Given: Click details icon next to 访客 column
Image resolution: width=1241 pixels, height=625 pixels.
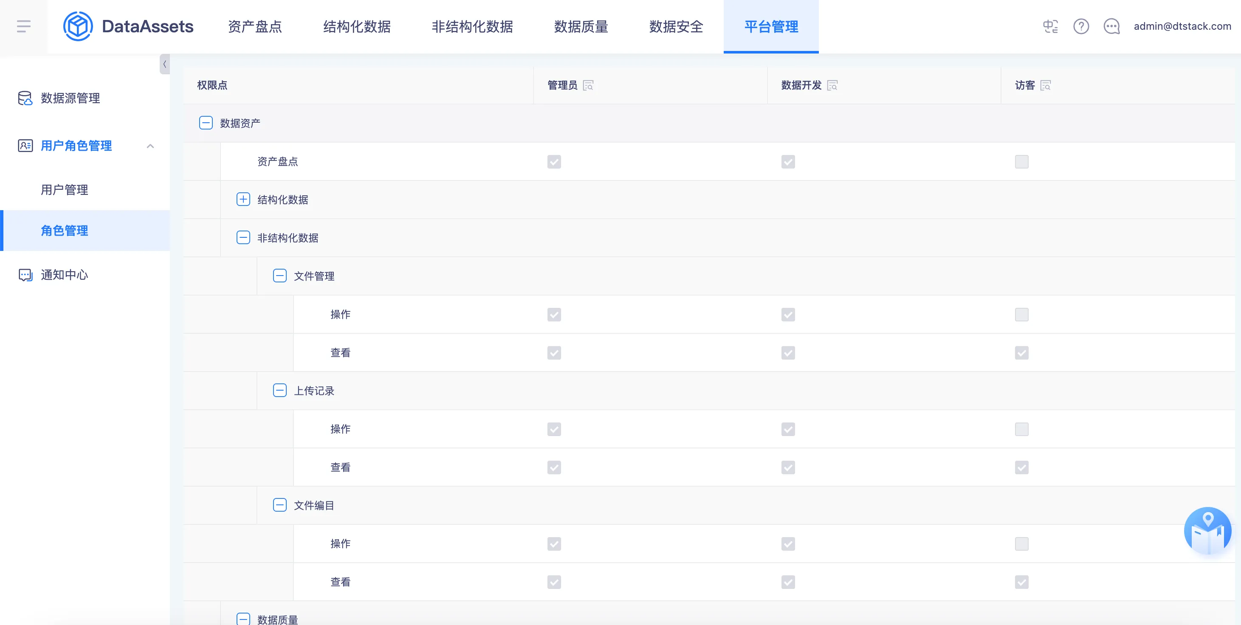Looking at the screenshot, I should [1045, 85].
